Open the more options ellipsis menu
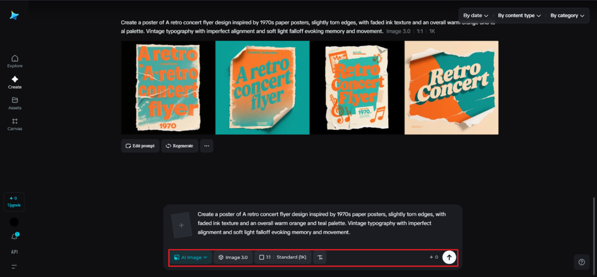597x277 pixels. (206, 146)
